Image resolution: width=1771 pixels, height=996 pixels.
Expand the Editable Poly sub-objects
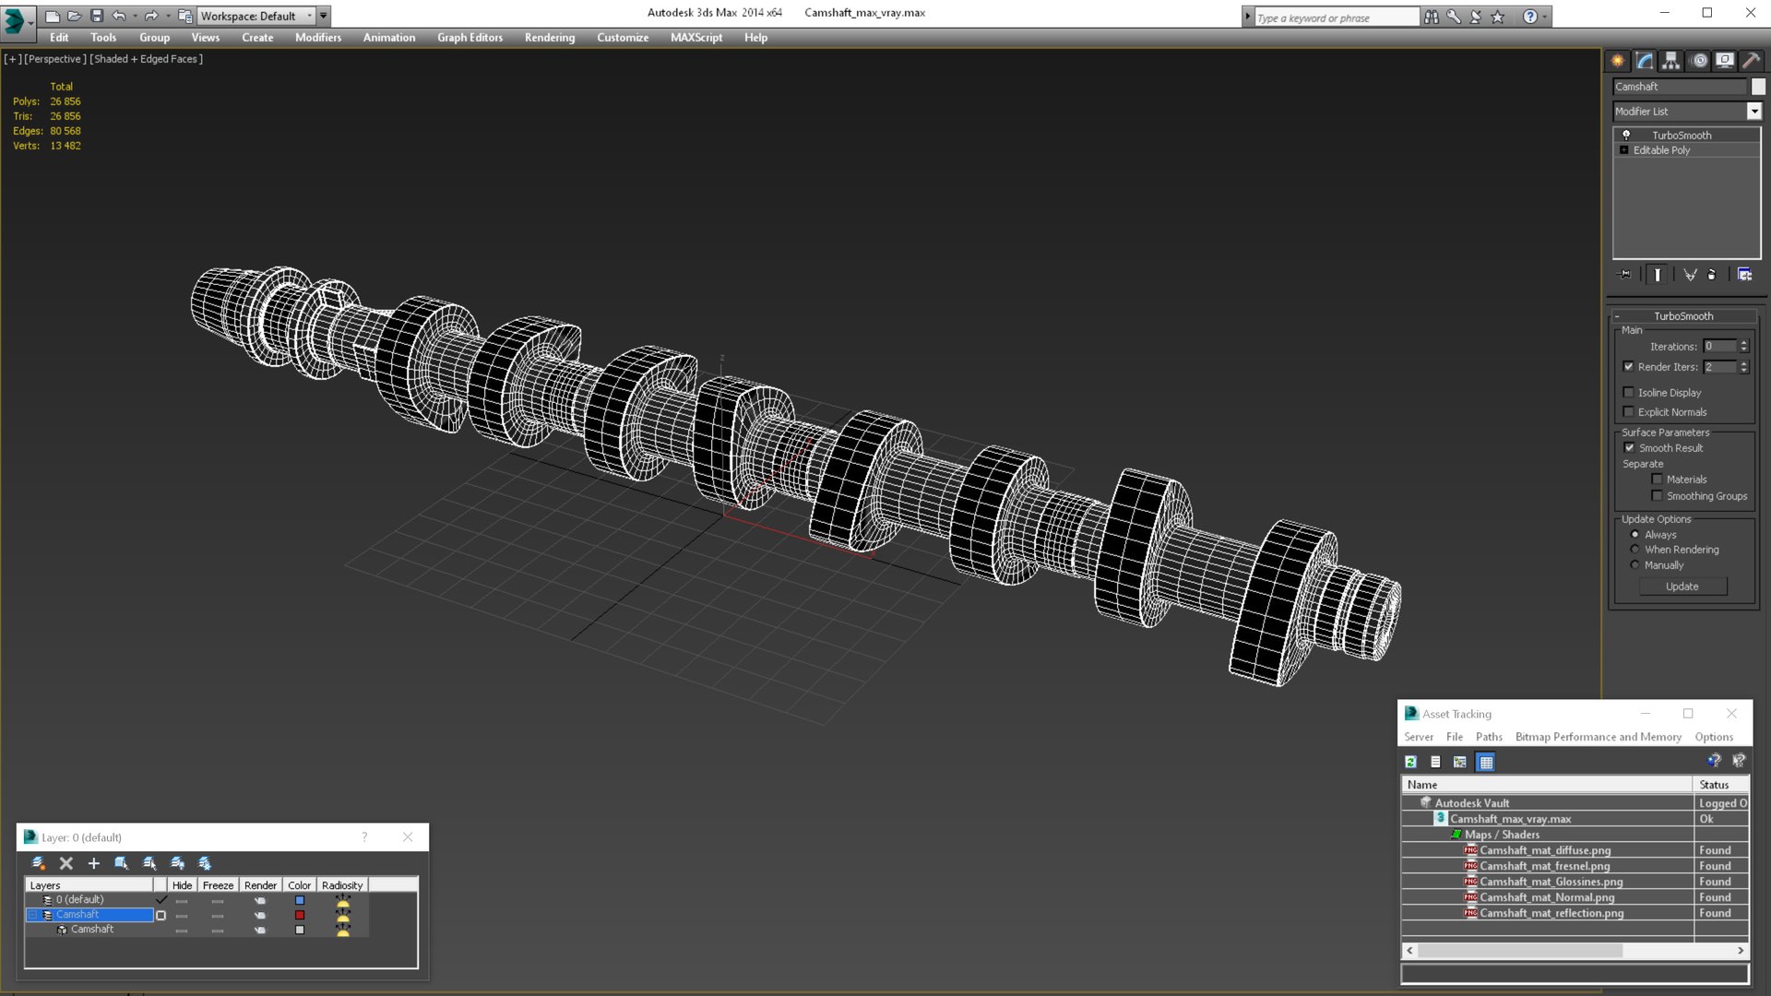(1624, 150)
